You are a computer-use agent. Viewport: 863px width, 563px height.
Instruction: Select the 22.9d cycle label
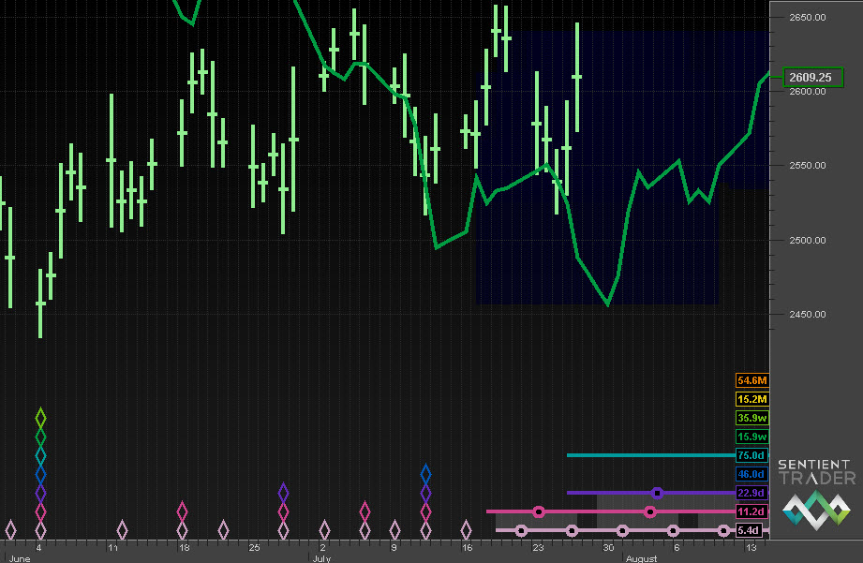coord(752,493)
